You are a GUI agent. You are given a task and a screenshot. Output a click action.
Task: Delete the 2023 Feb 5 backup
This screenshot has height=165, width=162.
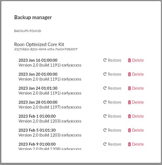point(136,130)
